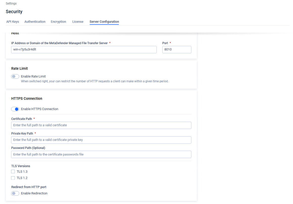The width and height of the screenshot is (293, 204).
Task: Click the "Security" page heading
Action: pos(14,12)
